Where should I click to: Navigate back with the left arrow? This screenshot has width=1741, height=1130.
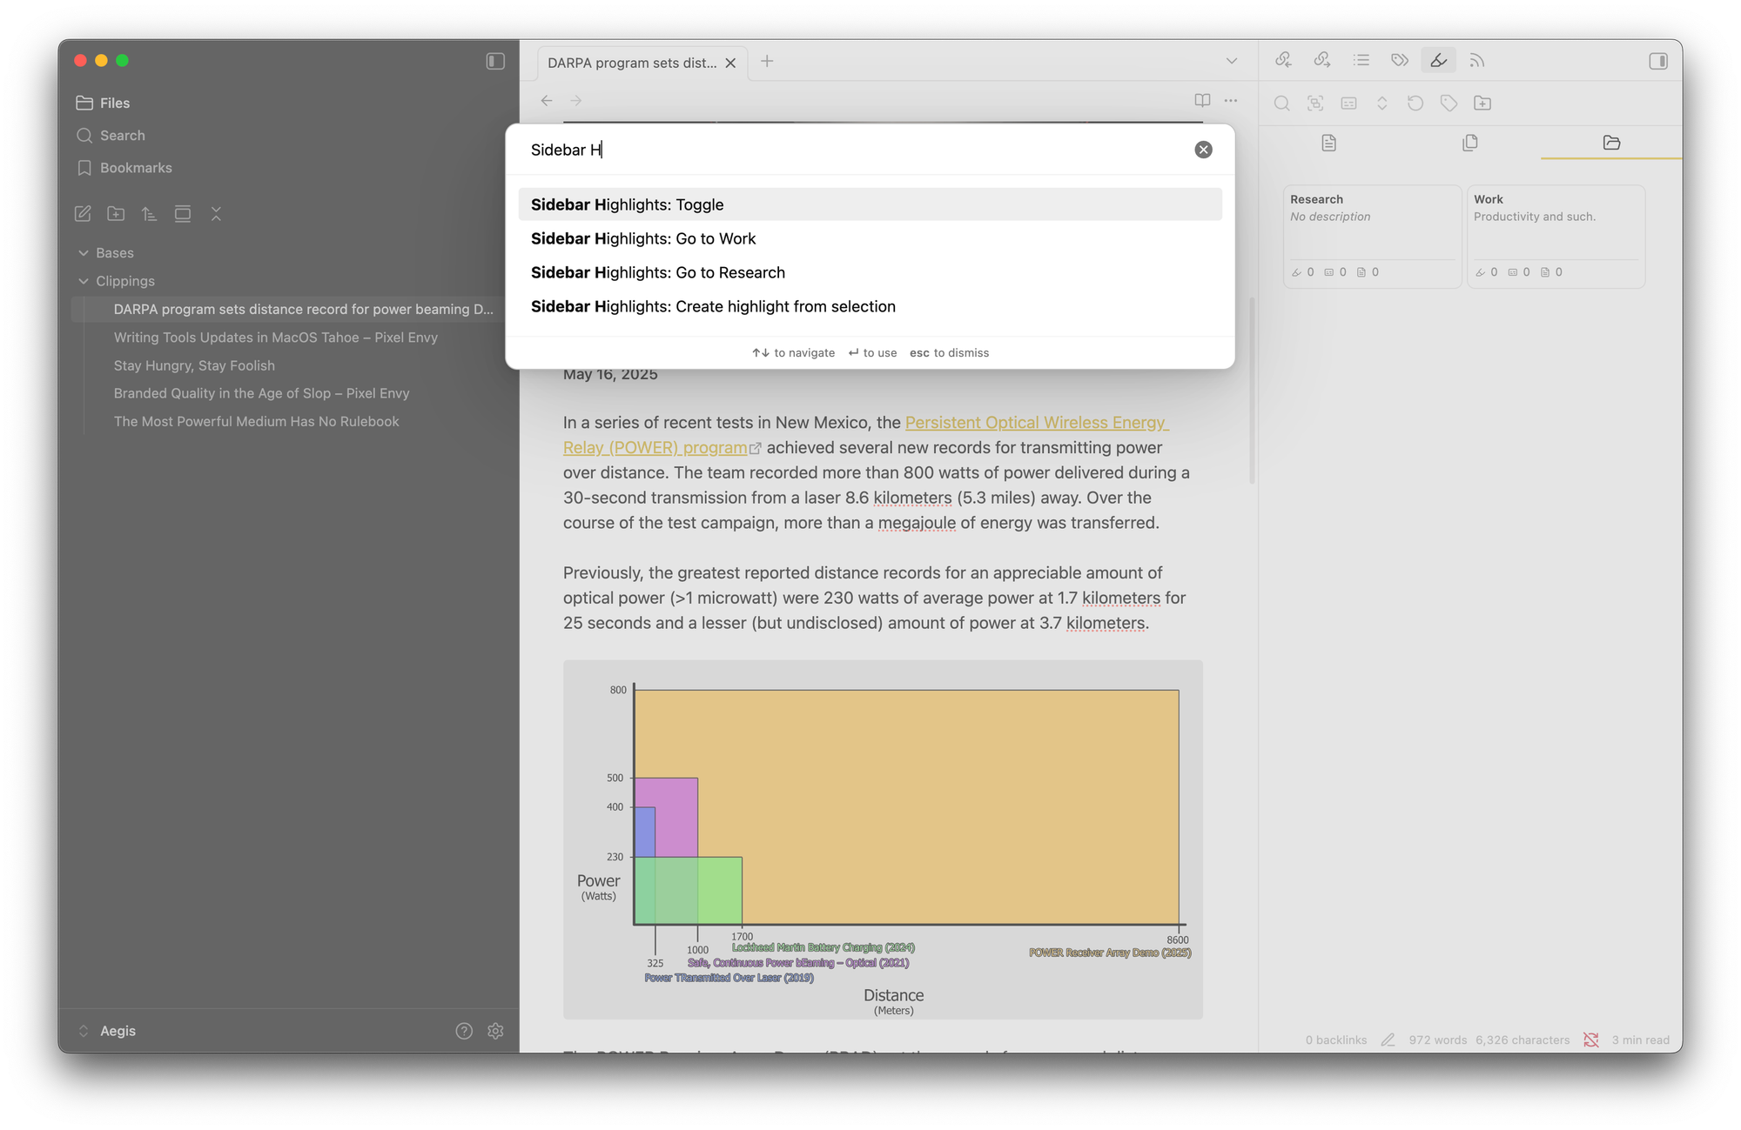(x=546, y=101)
